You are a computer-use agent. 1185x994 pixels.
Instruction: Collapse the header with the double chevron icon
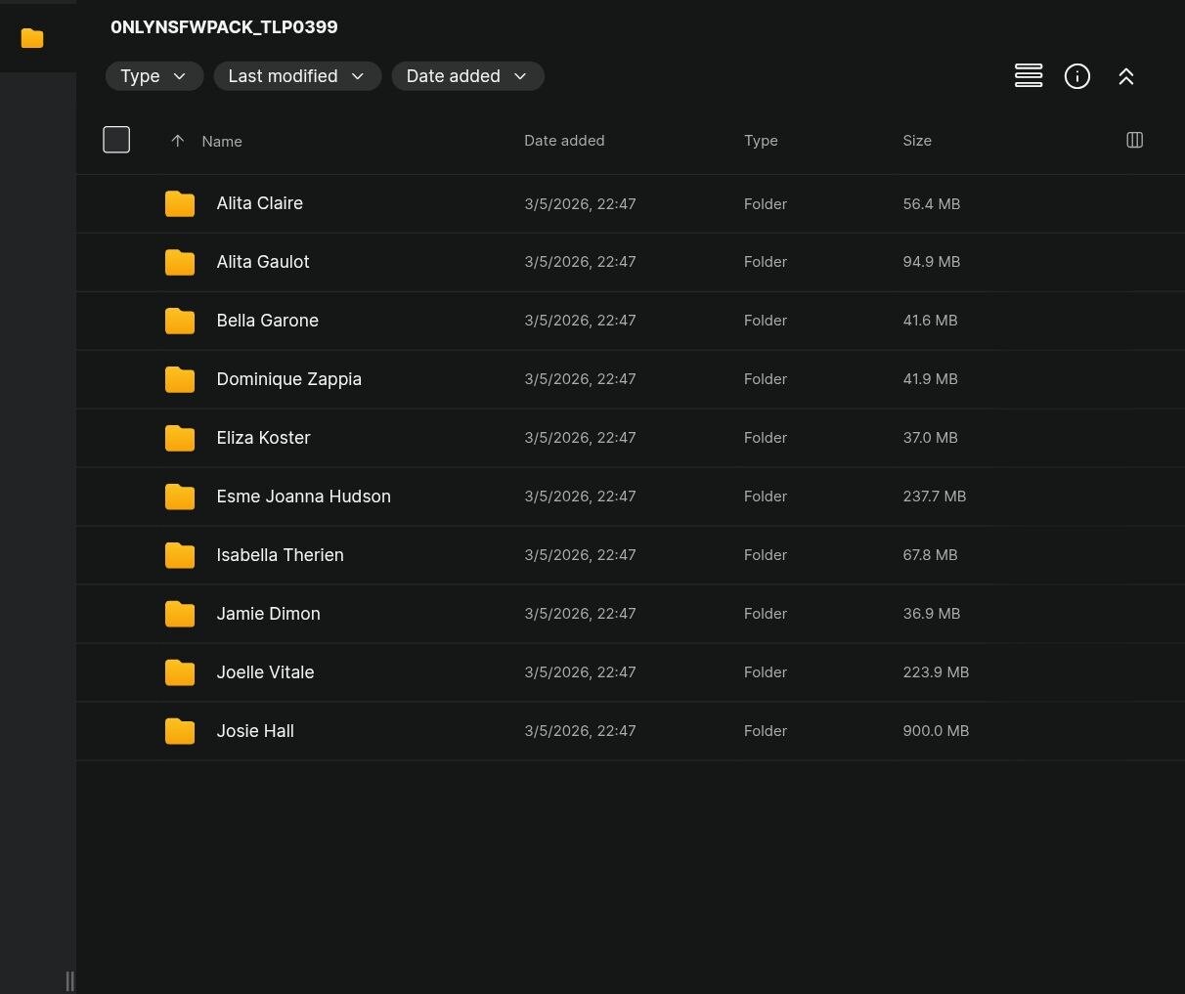[x=1125, y=76]
